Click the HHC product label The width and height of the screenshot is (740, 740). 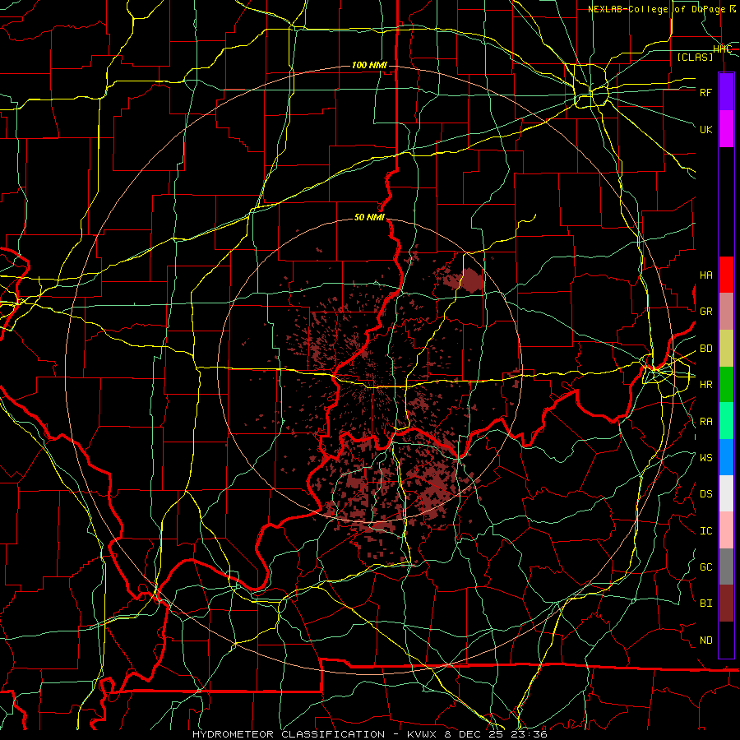coord(722,49)
